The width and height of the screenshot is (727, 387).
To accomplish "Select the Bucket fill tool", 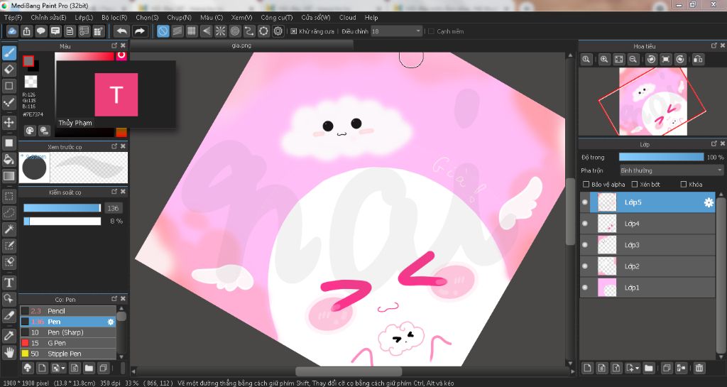I will point(9,160).
